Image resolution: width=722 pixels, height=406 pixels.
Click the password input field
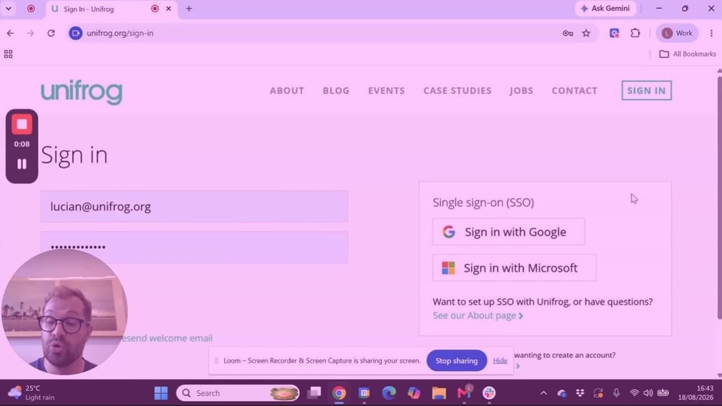click(194, 247)
